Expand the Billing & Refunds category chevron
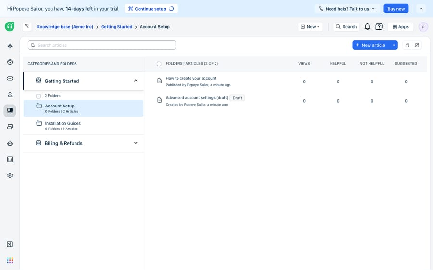433x270 pixels. click(x=136, y=143)
